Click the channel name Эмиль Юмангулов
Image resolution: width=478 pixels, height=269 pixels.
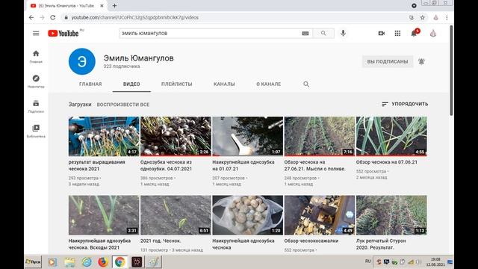[x=139, y=58]
